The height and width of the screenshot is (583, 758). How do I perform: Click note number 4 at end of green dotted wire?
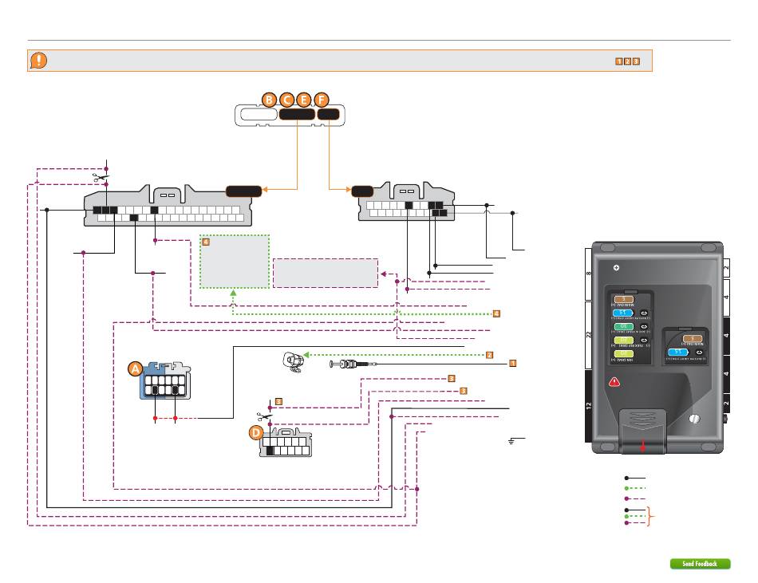tap(496, 313)
